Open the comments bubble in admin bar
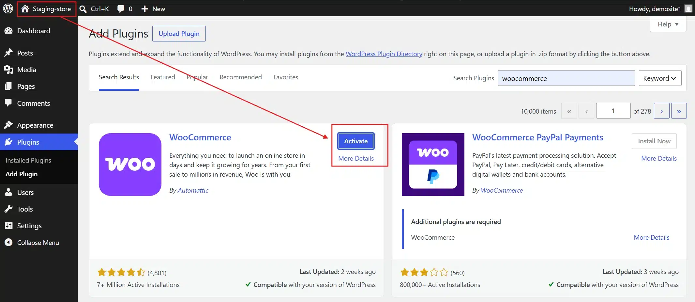 (x=121, y=9)
